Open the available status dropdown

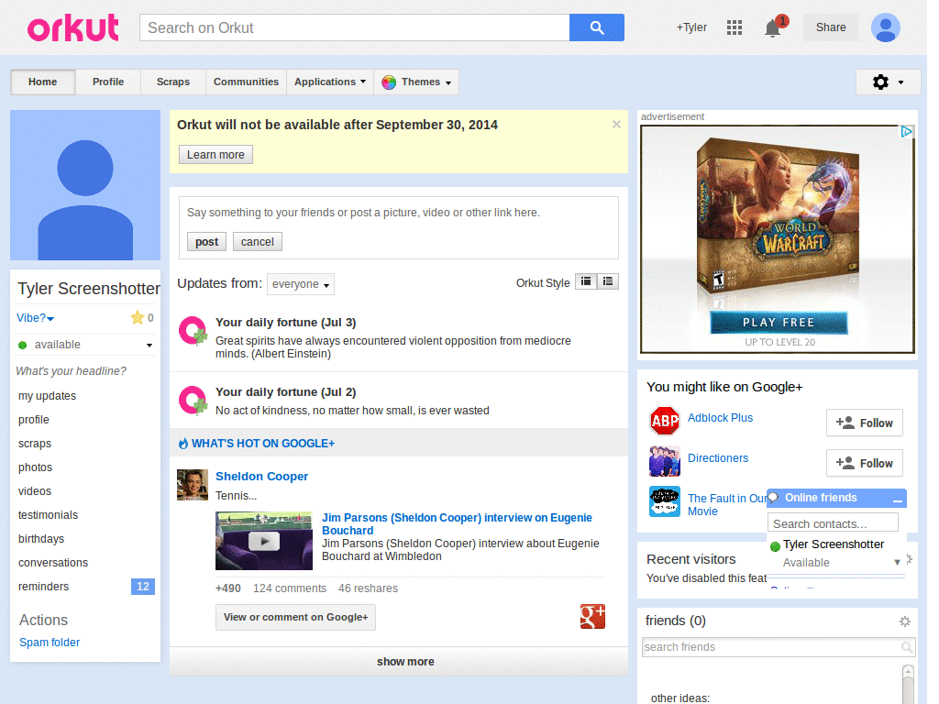tap(85, 345)
